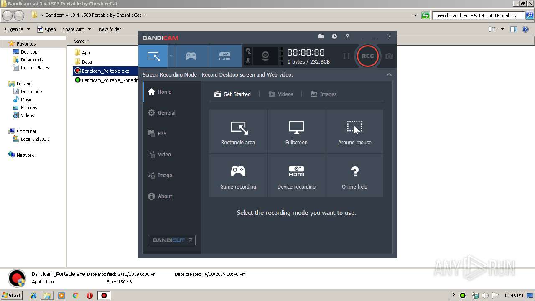Open Desktop under Favorites
Image resolution: width=535 pixels, height=301 pixels.
(x=25, y=52)
